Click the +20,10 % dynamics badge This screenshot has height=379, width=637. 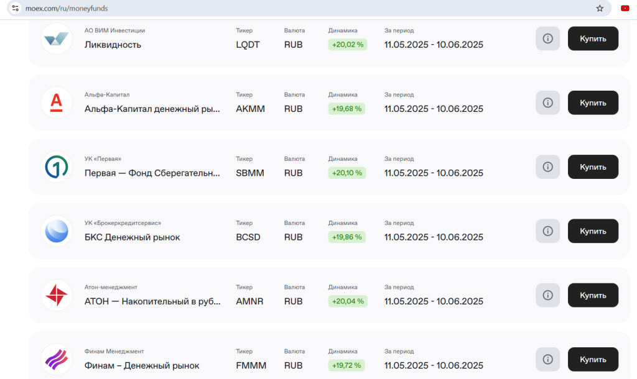click(347, 173)
